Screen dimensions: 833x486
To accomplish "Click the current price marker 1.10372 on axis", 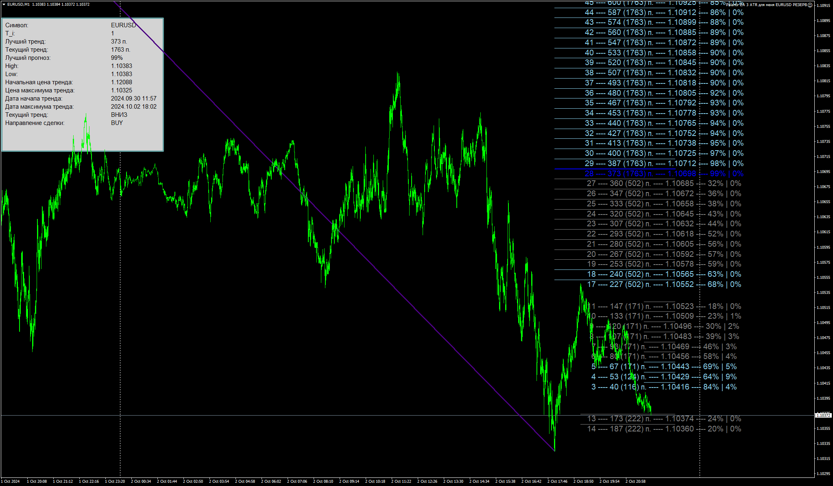I will [x=823, y=415].
